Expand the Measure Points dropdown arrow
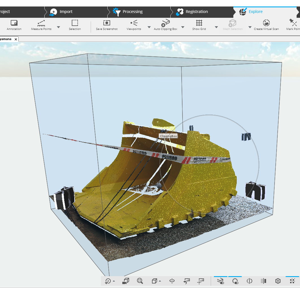Image resolution: width=300 pixels, height=288 pixels. [x=58, y=27]
